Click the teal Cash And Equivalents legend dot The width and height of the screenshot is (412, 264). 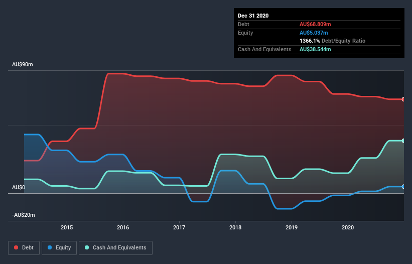coord(87,247)
